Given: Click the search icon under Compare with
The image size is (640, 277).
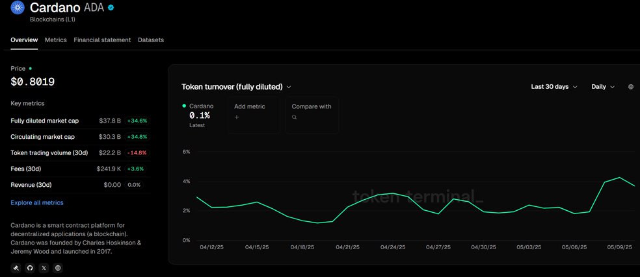Looking at the screenshot, I should [x=295, y=117].
